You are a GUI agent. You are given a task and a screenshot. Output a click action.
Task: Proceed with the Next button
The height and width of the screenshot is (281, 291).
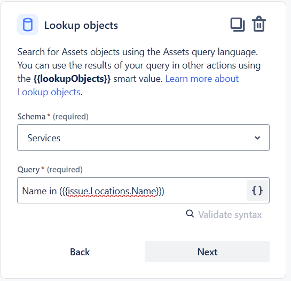[207, 252]
